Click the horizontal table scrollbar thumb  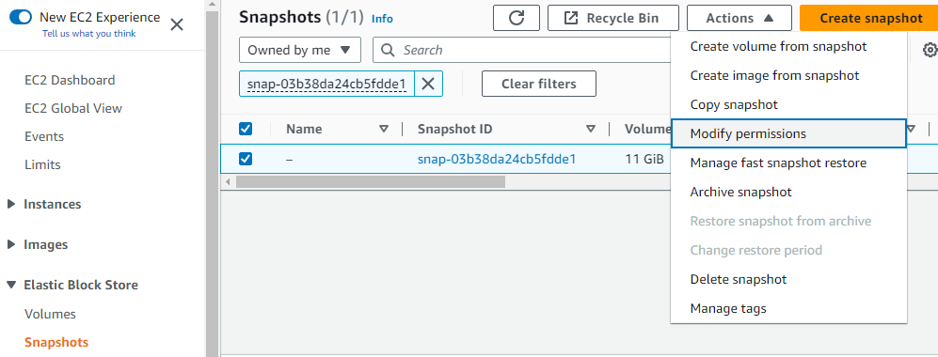[371, 181]
